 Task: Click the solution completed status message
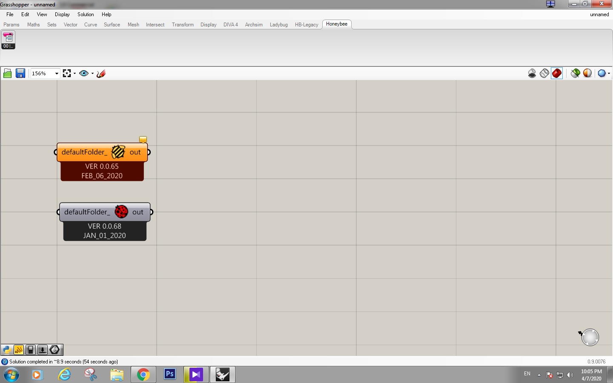(63, 362)
